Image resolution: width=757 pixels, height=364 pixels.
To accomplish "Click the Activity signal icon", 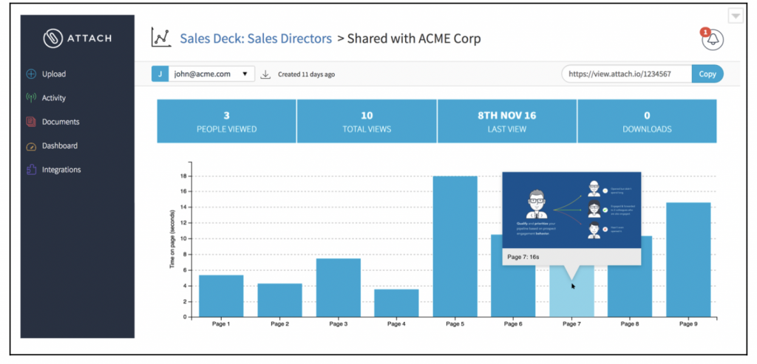I will point(31,98).
